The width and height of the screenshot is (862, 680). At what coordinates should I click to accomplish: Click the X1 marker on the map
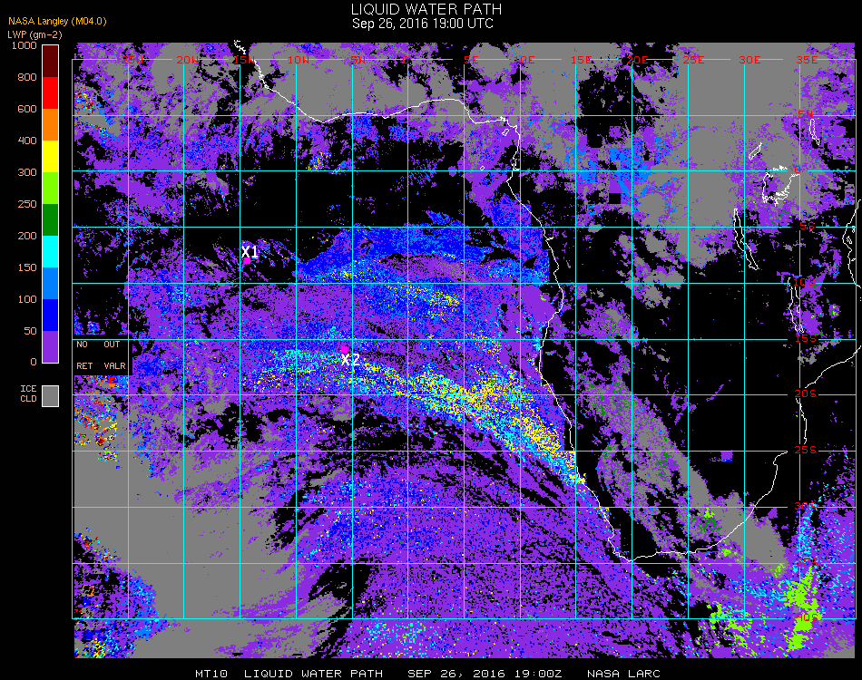[x=250, y=252]
